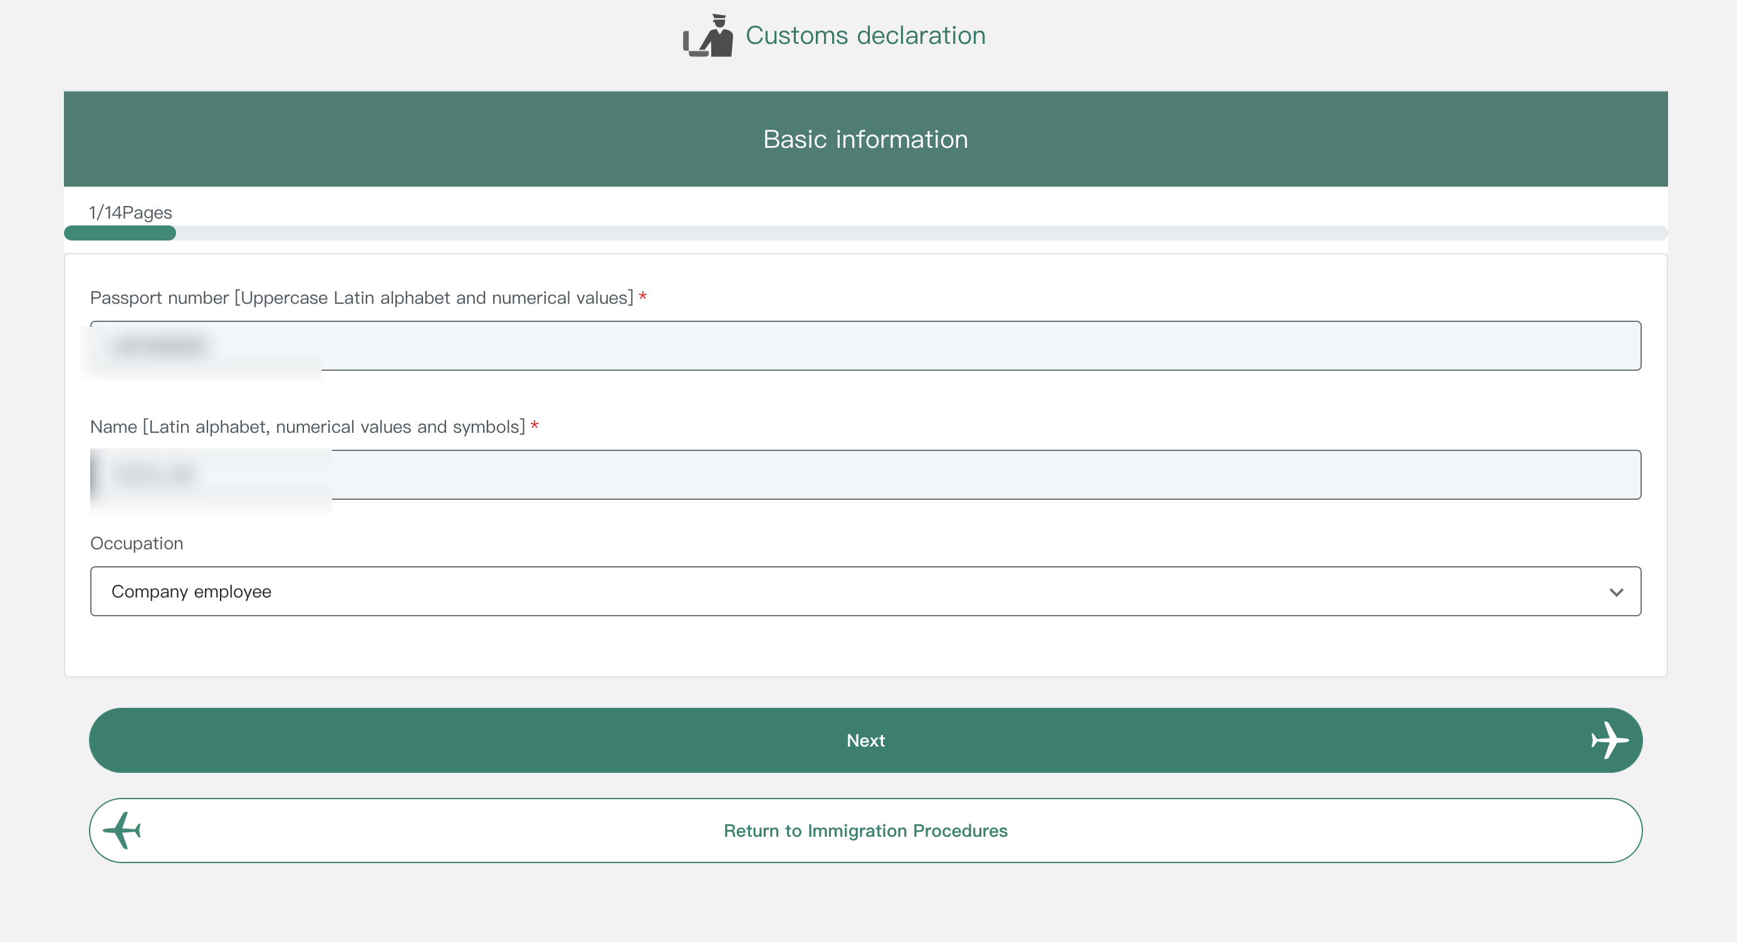Click the 'Occupation' field label
This screenshot has height=942, width=1737.
tap(137, 543)
